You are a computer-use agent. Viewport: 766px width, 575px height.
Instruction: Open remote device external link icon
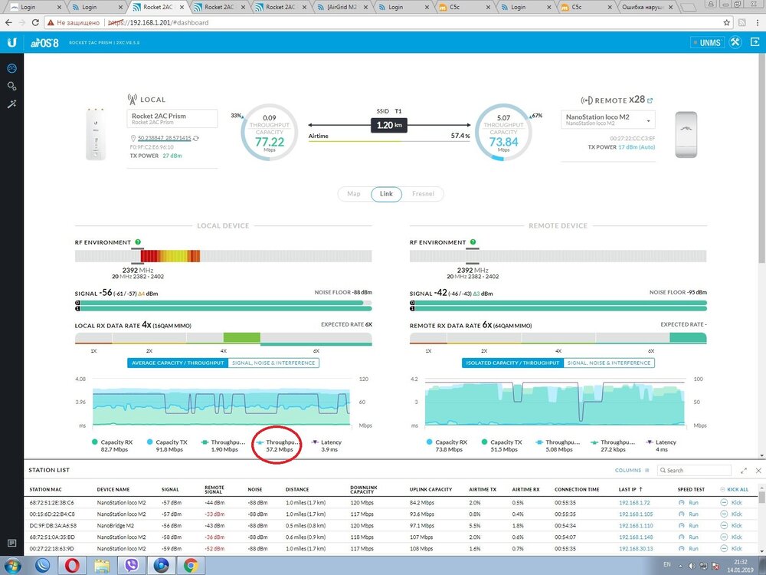click(650, 100)
